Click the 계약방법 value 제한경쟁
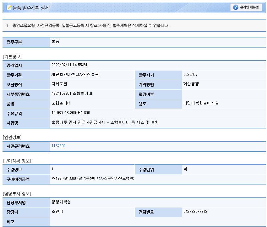 tap(191, 84)
